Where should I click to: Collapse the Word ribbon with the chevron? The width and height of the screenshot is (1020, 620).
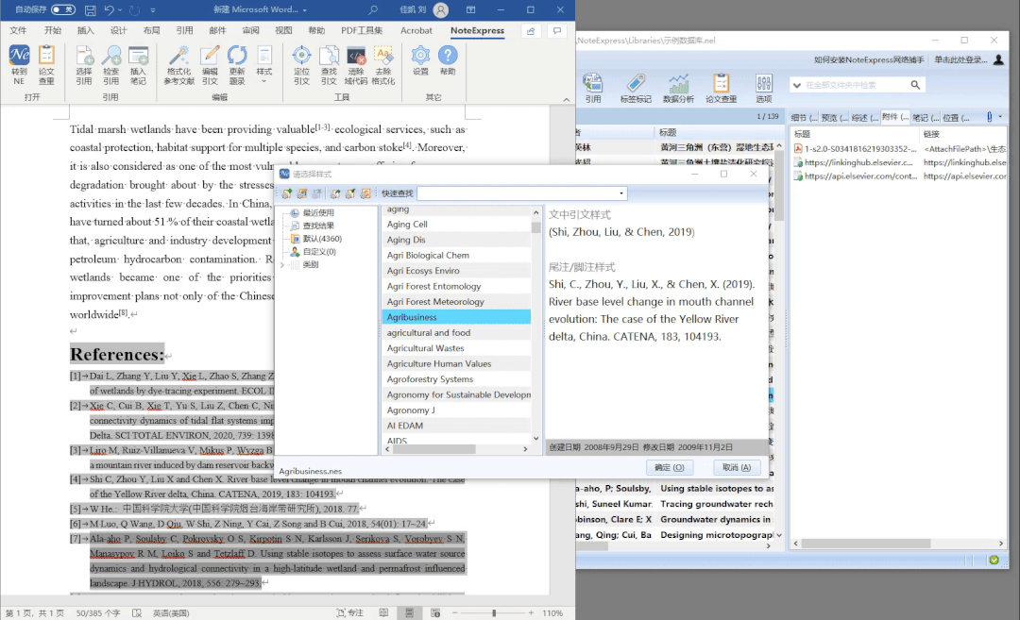pos(566,99)
